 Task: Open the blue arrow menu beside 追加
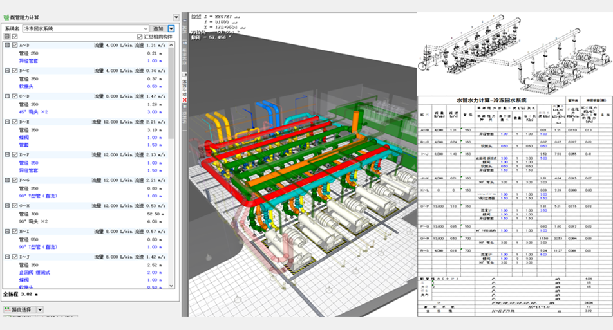(x=171, y=29)
